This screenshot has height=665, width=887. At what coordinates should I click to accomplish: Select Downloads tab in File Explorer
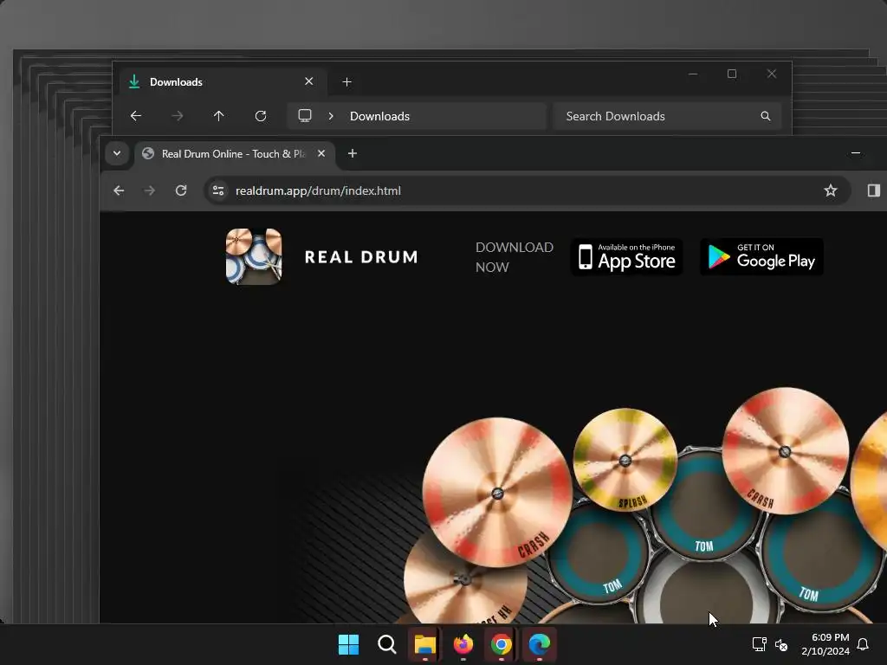coord(221,82)
